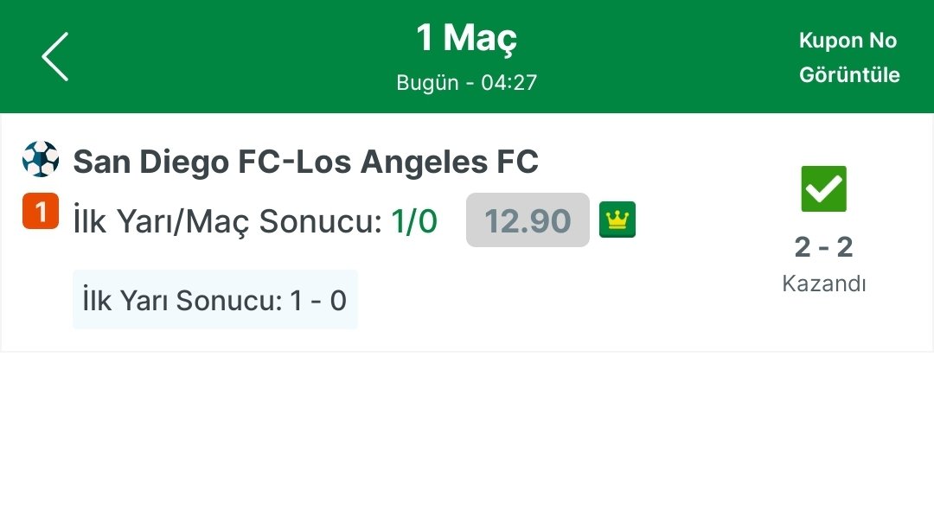Click the green 1/0 bet selection

414,221
